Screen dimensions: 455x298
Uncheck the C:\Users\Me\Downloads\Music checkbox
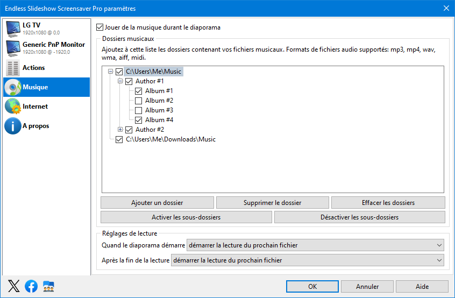click(119, 139)
